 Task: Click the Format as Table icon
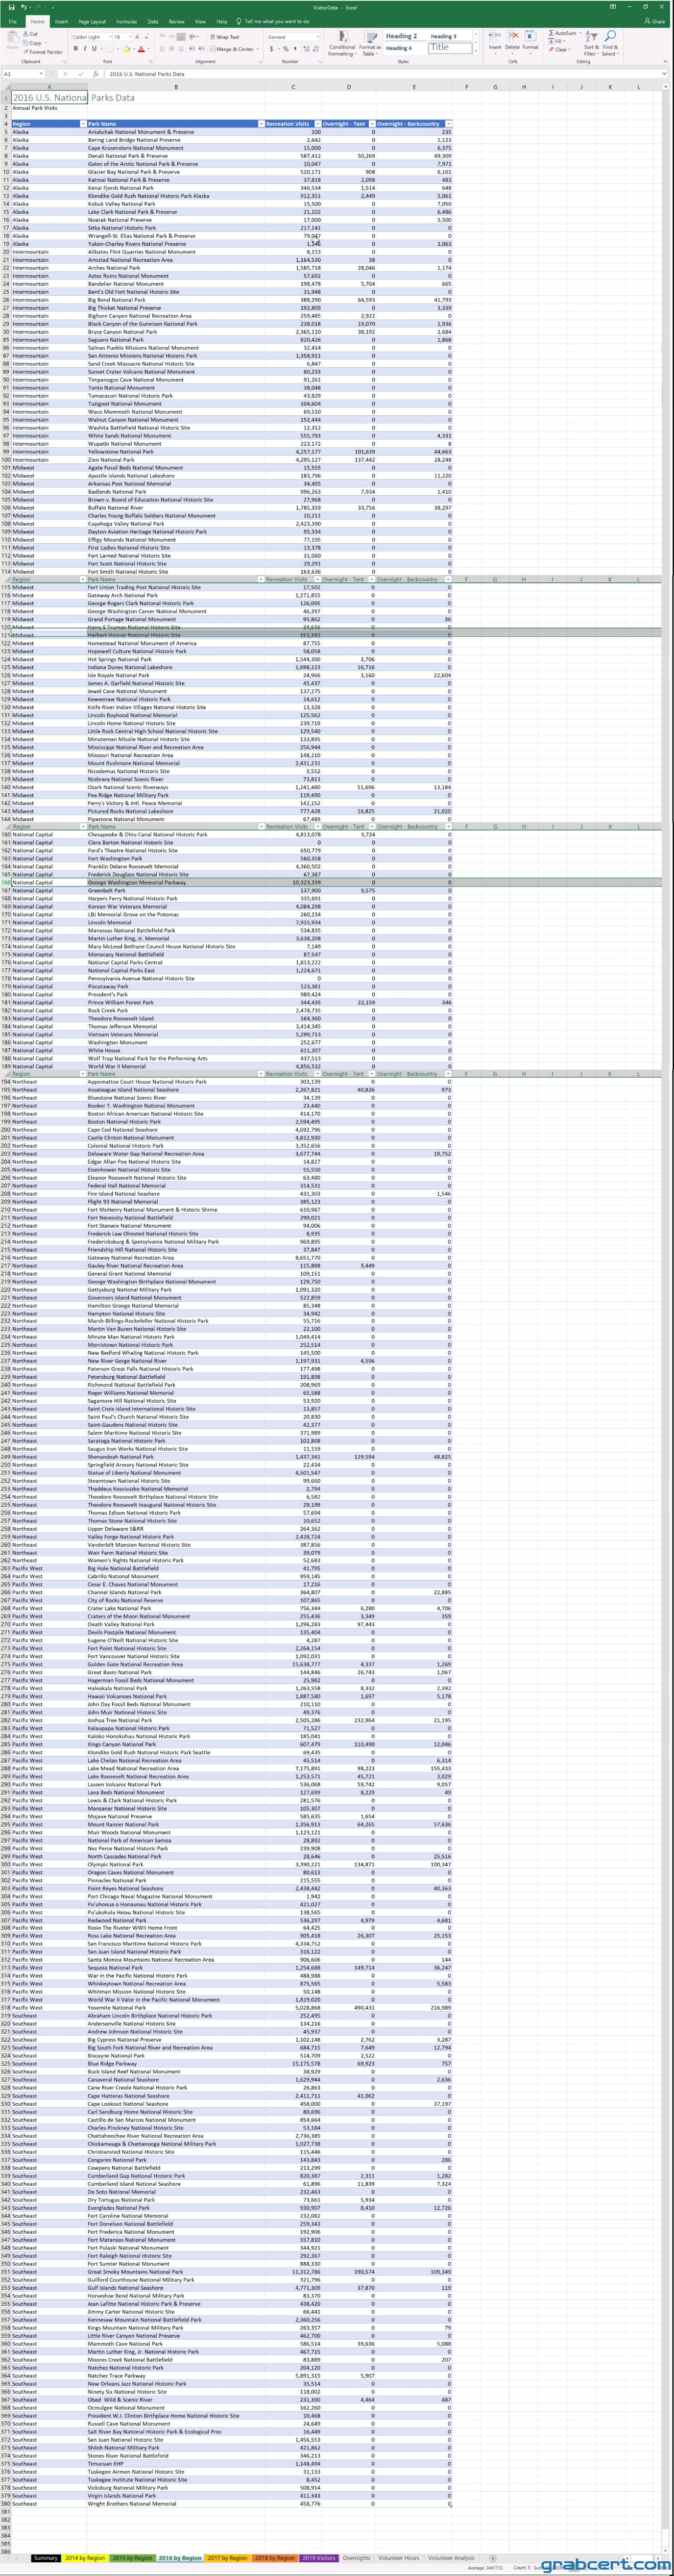369,44
